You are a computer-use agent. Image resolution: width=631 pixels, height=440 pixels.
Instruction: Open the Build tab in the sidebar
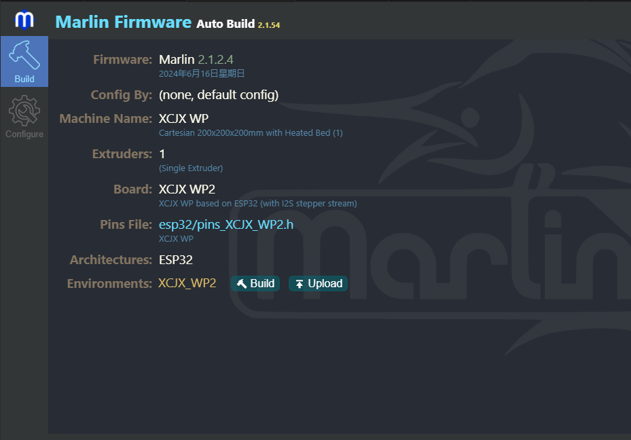click(x=24, y=62)
